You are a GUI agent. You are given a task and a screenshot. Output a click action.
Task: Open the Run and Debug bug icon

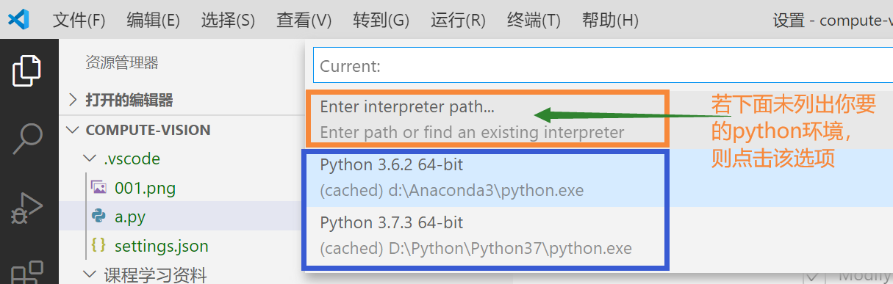pyautogui.click(x=28, y=208)
